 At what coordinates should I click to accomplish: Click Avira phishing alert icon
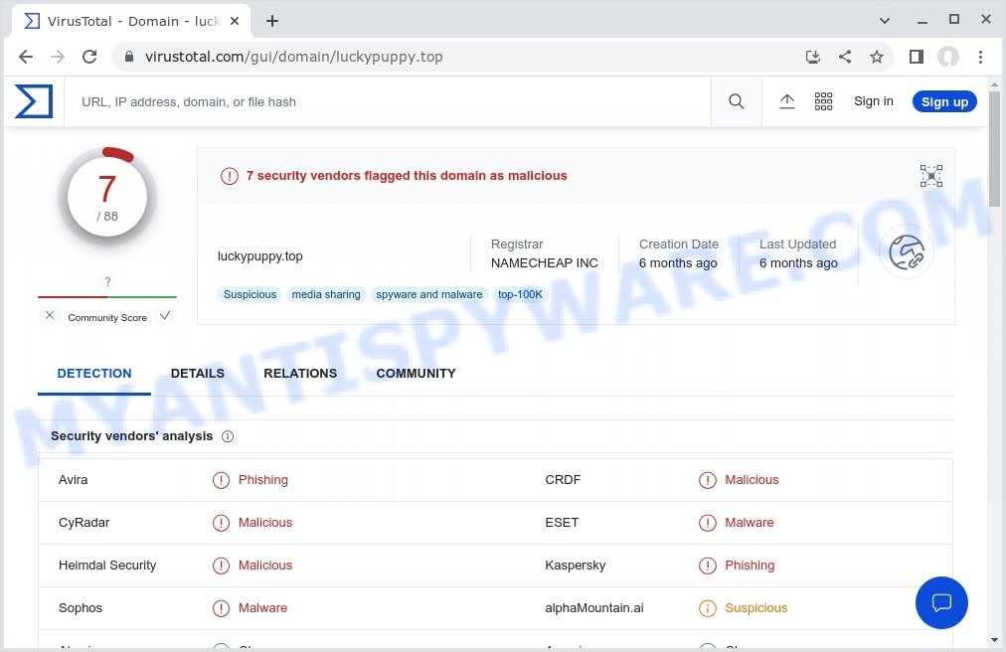(221, 480)
